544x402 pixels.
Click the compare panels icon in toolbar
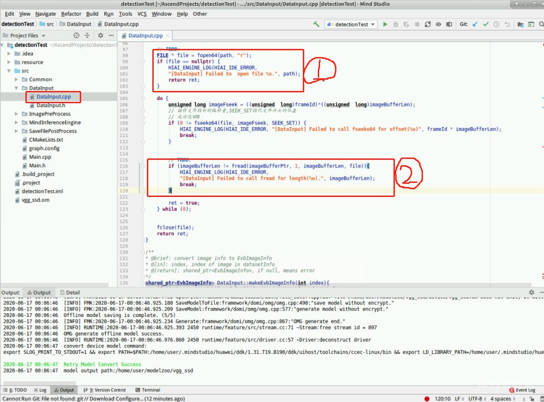pos(449,24)
